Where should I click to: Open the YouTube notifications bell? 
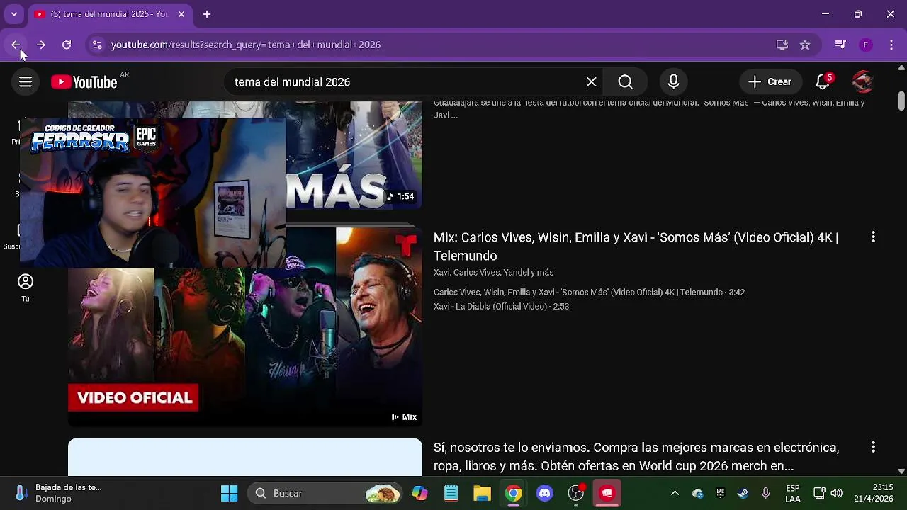click(x=823, y=82)
